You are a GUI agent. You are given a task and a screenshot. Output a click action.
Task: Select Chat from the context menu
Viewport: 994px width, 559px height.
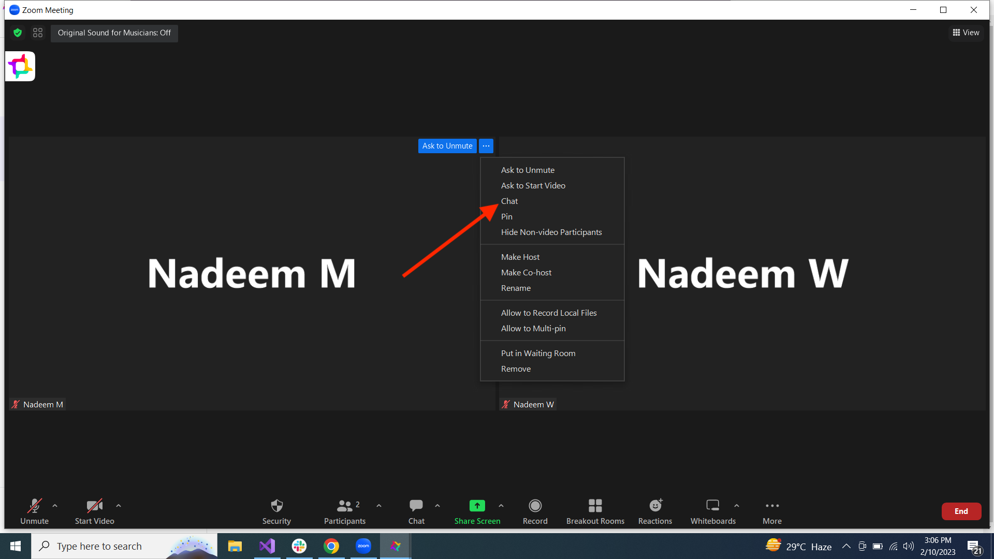pyautogui.click(x=509, y=201)
